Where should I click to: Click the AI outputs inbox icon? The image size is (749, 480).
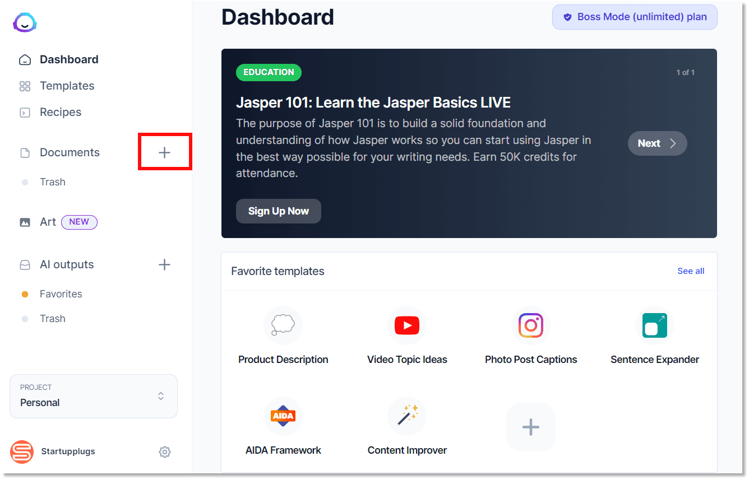[25, 265]
